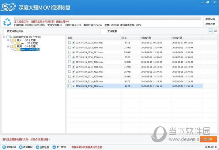Click file icon of 2019-05-28_2331_420D.mov
This screenshot has height=150, width=219.
(x=73, y=77)
